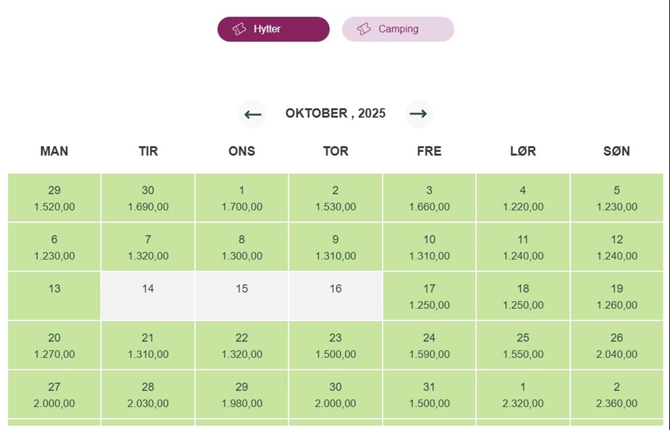Image resolution: width=670 pixels, height=430 pixels.
Task: Click unavailable date 14
Action: click(148, 296)
